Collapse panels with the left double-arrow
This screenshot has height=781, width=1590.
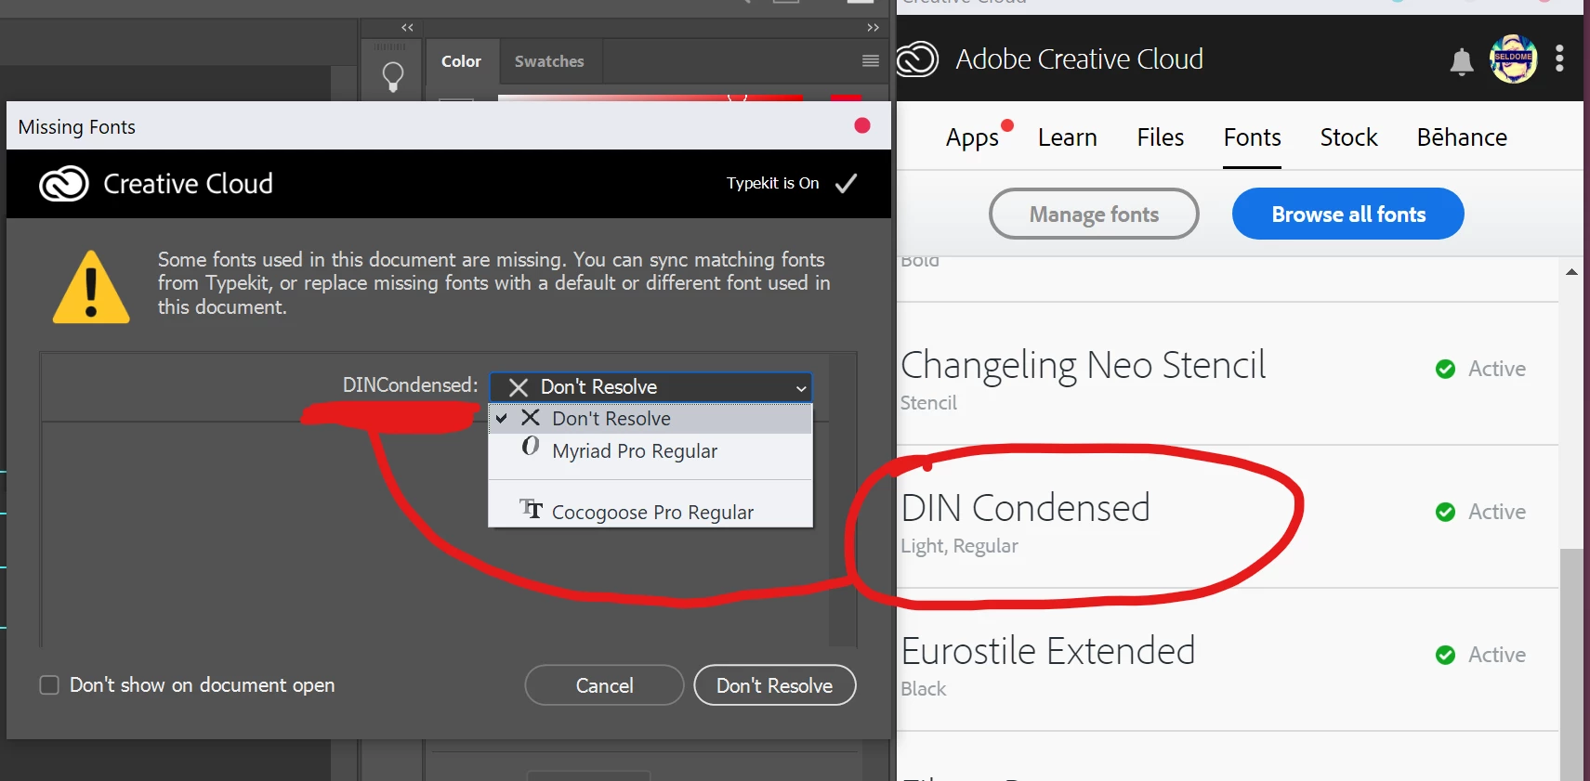407,28
